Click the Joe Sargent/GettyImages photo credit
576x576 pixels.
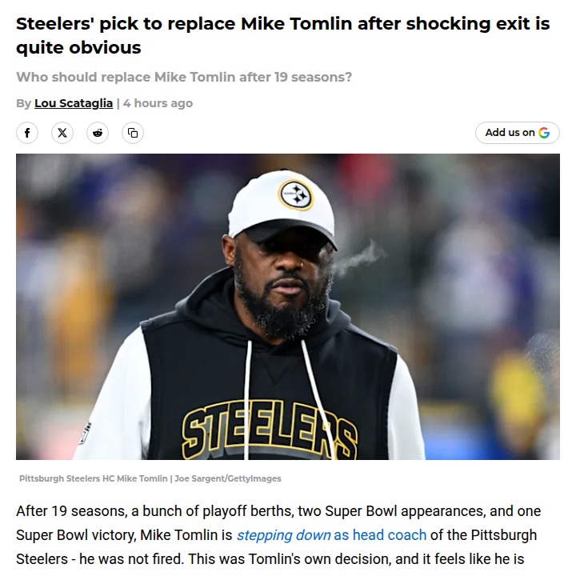[x=226, y=478]
